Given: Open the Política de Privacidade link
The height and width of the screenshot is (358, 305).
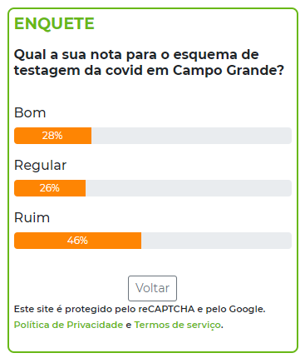Looking at the screenshot, I should coord(68,325).
